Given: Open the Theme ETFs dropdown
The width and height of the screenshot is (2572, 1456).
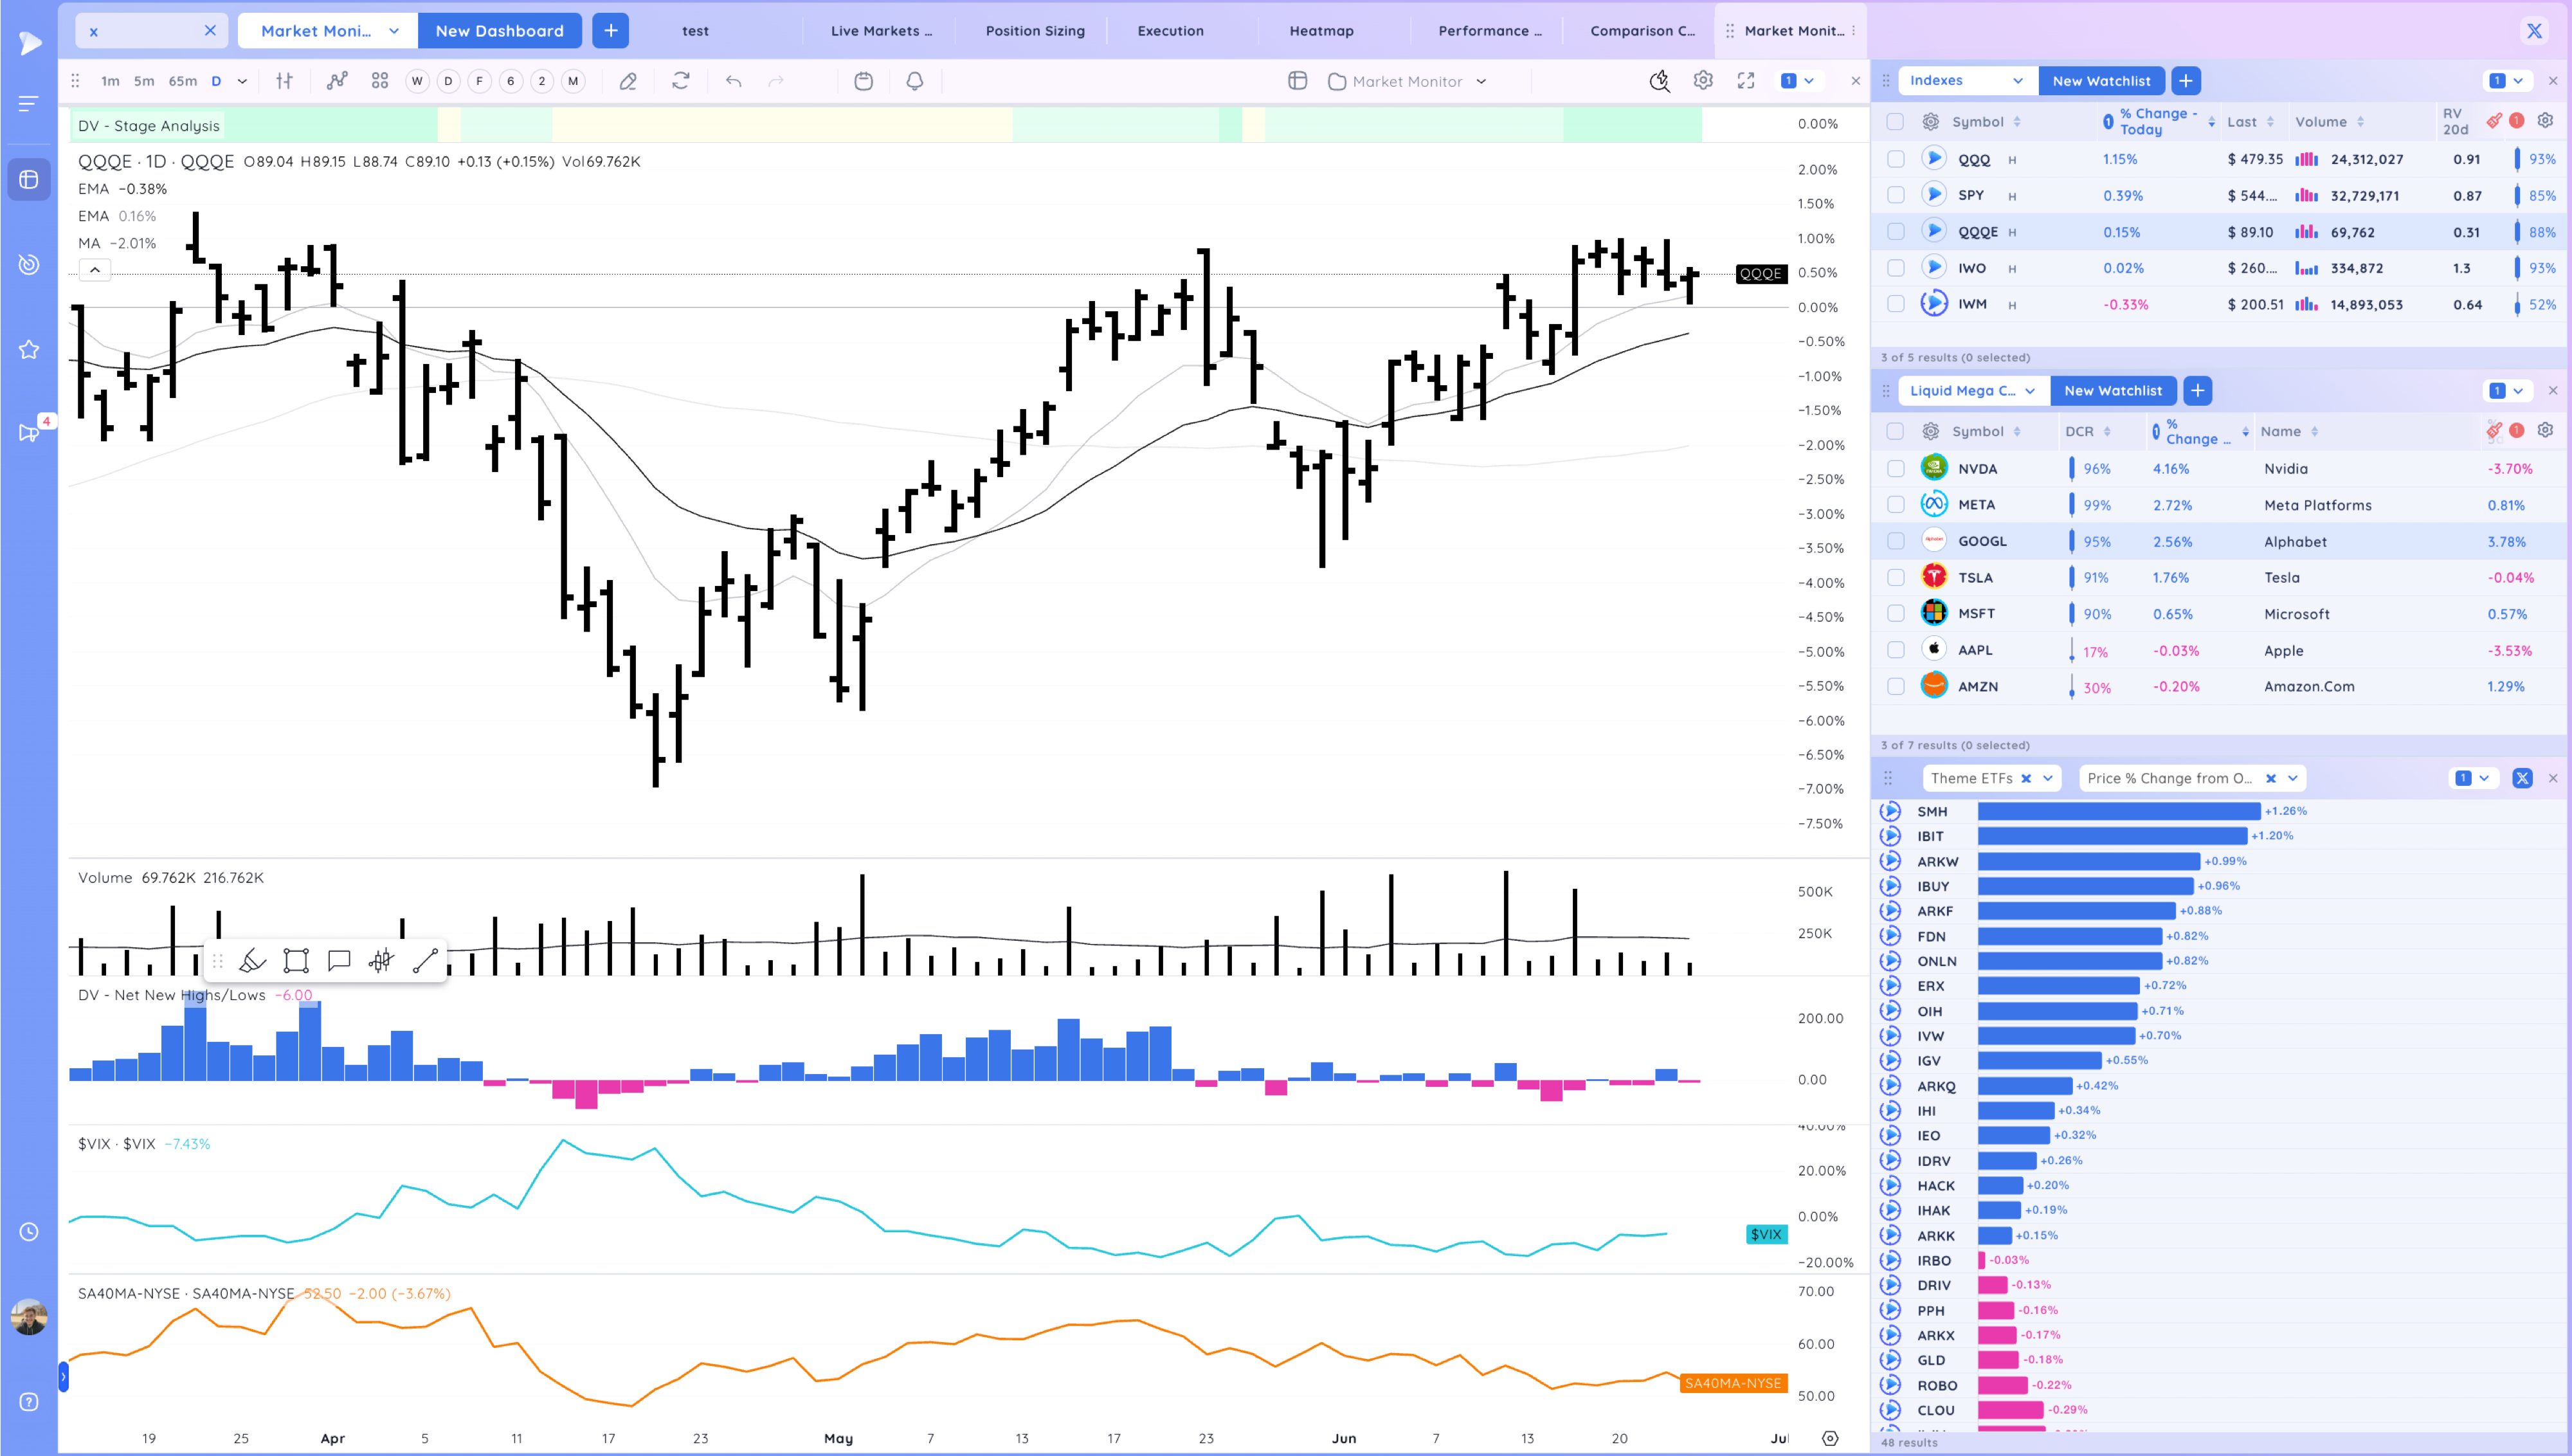Looking at the screenshot, I should click(x=2048, y=778).
